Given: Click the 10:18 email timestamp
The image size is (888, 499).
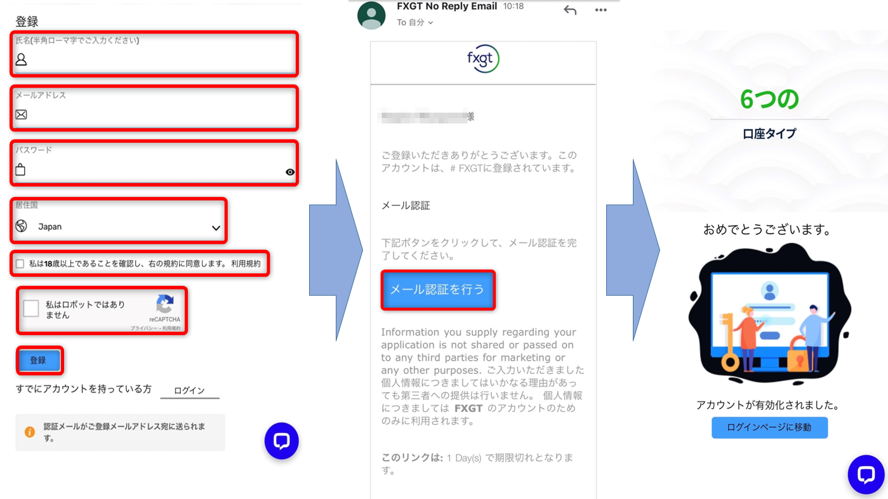Looking at the screenshot, I should (514, 6).
